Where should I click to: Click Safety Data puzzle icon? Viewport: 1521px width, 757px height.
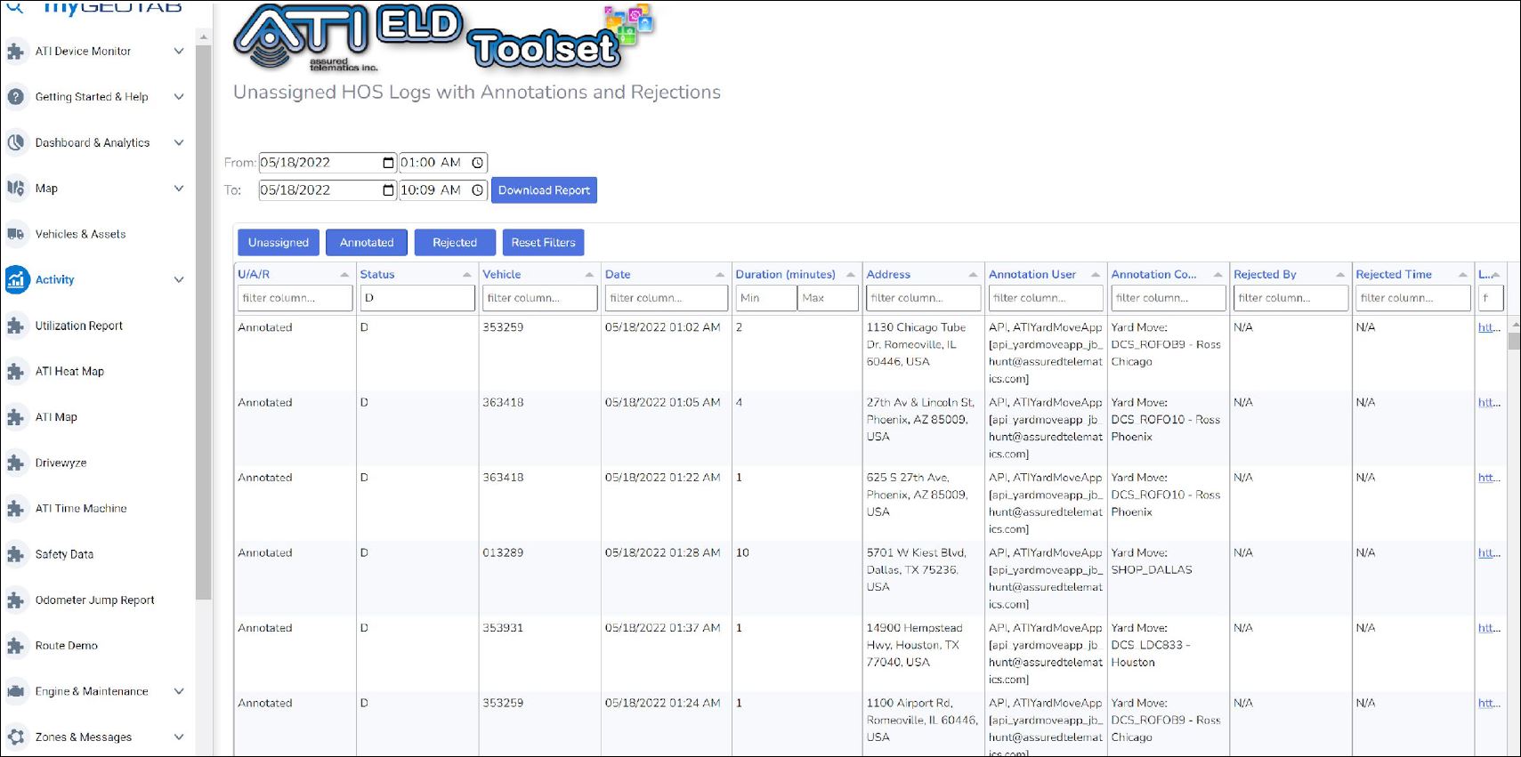coord(15,554)
